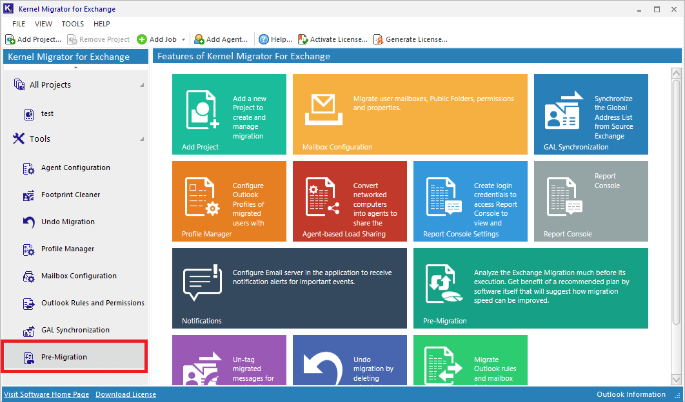Viewport: 685px width, 402px height.
Task: Open the VIEW menu
Action: (43, 24)
